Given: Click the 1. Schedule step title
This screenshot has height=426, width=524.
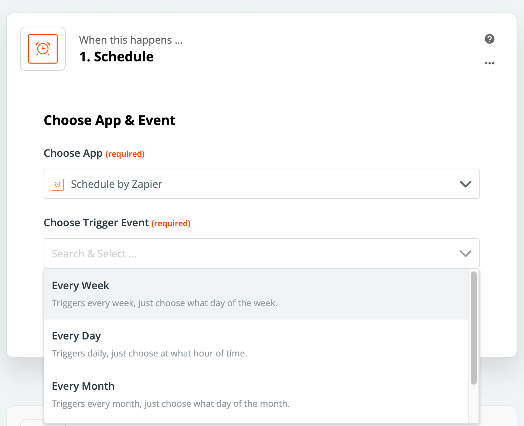Looking at the screenshot, I should [x=116, y=57].
